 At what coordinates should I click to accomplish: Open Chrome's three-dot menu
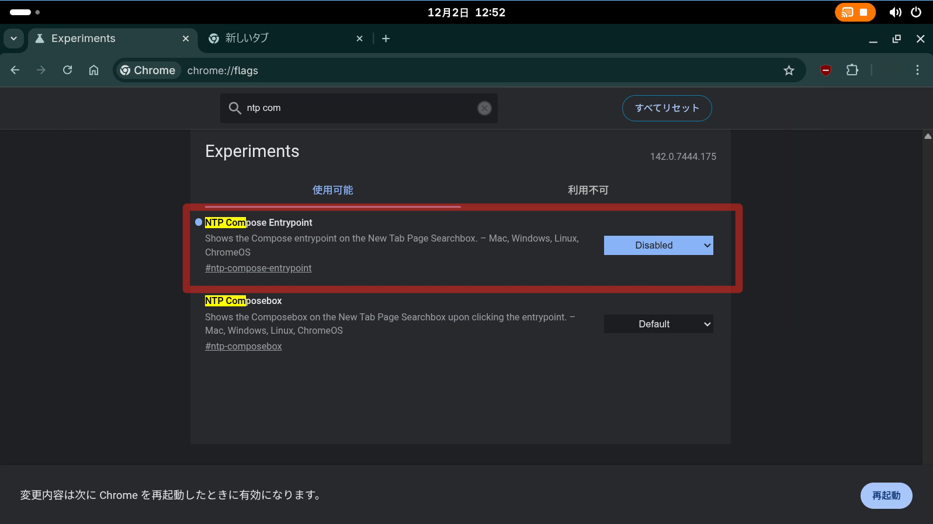(917, 70)
